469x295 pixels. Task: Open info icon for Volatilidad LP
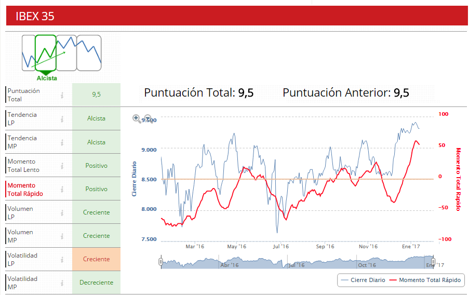pos(62,259)
